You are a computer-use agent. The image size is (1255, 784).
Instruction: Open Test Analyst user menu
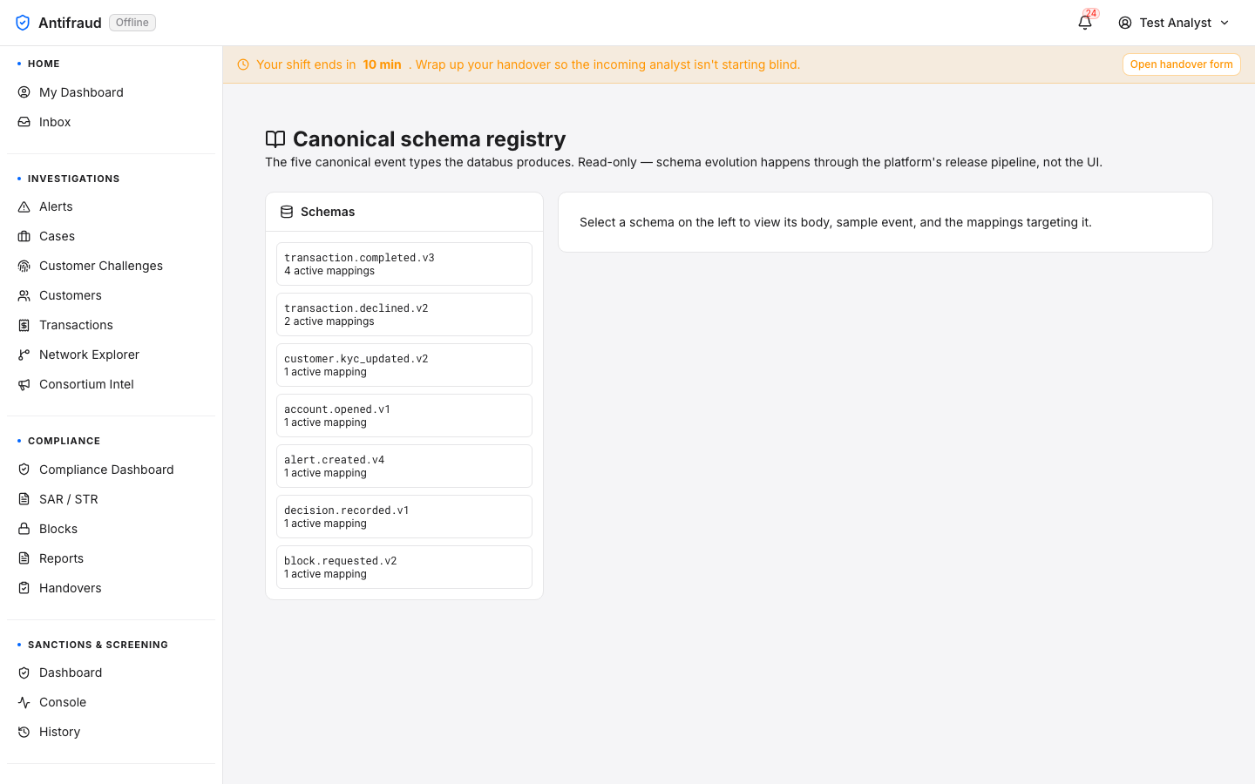pyautogui.click(x=1174, y=23)
